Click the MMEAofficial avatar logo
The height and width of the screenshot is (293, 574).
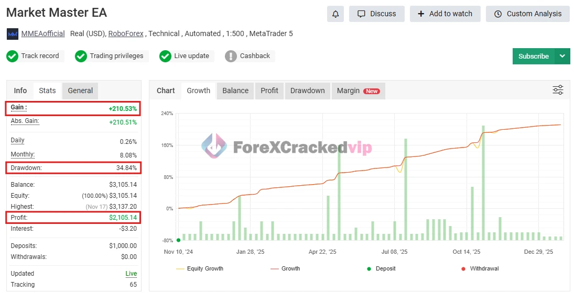[13, 34]
